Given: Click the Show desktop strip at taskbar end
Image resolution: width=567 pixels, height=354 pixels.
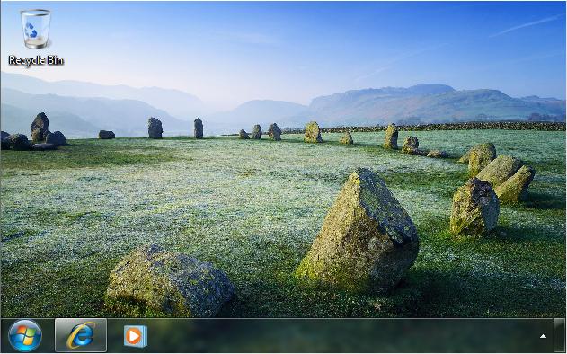Looking at the screenshot, I should (559, 335).
